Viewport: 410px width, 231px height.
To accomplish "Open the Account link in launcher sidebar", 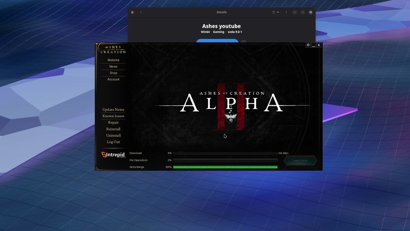I will (113, 79).
